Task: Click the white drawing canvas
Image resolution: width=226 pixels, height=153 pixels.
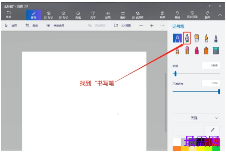Action: (84, 101)
